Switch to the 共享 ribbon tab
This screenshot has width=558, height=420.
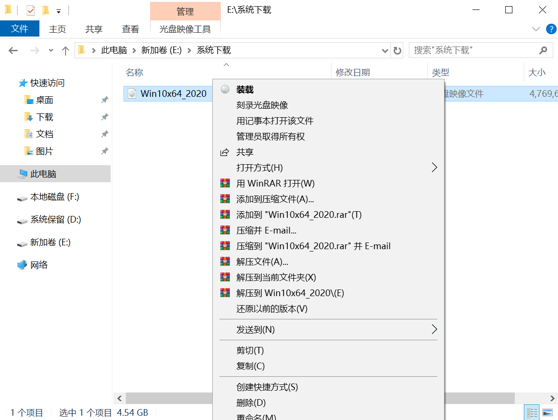tap(94, 29)
